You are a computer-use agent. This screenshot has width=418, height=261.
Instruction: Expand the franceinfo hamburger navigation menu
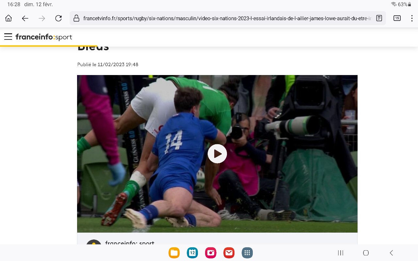[8, 37]
